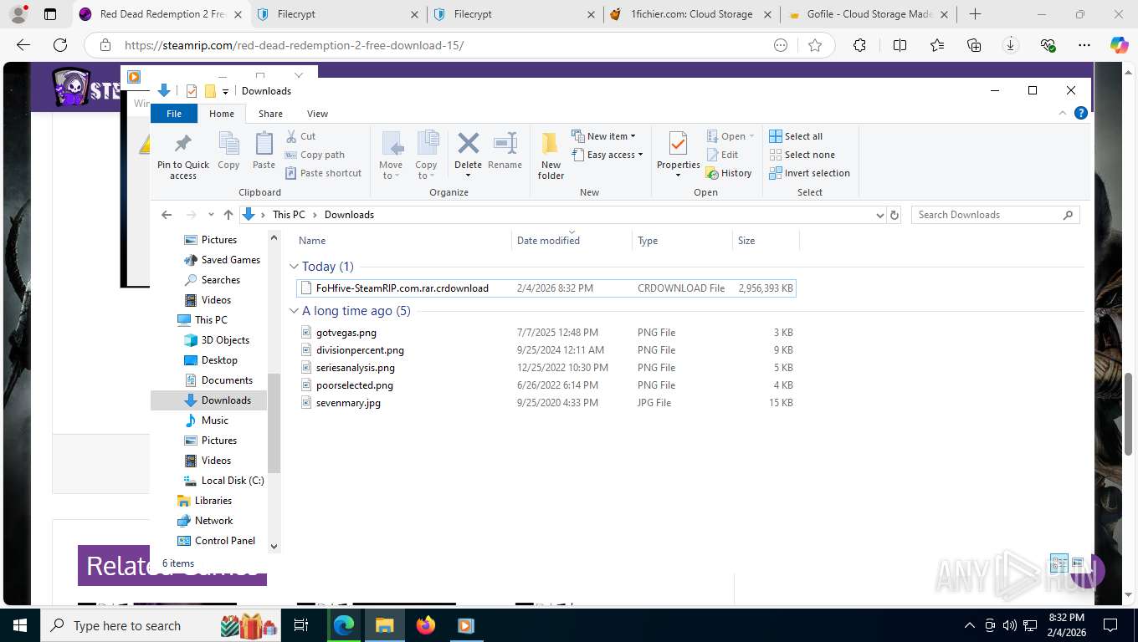The height and width of the screenshot is (642, 1138).
Task: Click Up one level arrow
Action: (228, 215)
